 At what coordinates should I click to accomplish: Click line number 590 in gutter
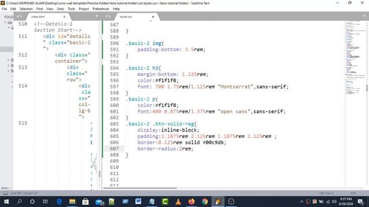click(x=114, y=43)
